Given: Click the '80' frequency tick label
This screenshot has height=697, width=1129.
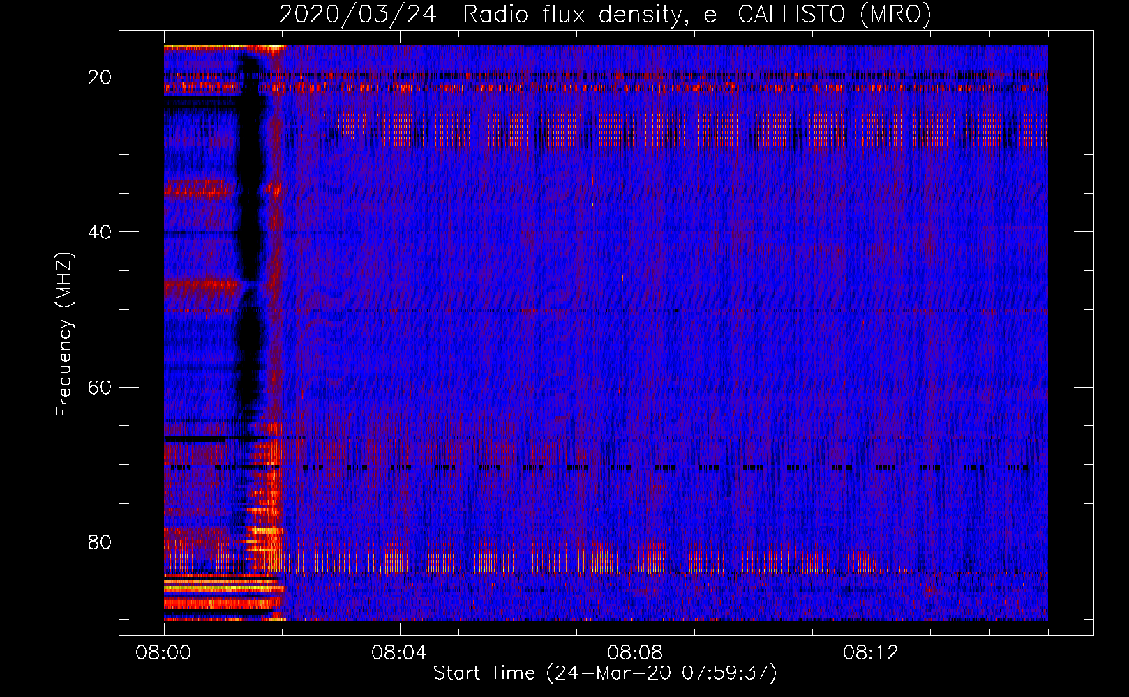Looking at the screenshot, I should pos(100,542).
